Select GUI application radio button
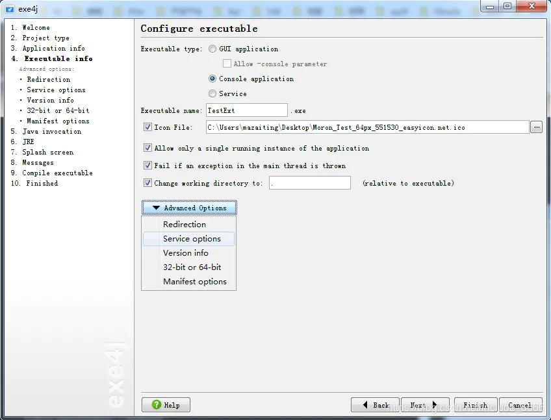Screen dimensions: 551x420 [x=212, y=49]
